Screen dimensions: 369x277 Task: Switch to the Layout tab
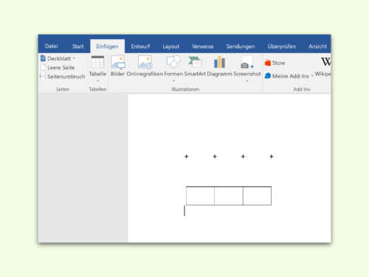pos(170,47)
